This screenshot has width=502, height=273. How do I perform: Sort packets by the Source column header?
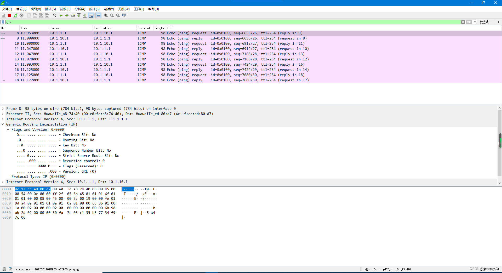(71, 28)
